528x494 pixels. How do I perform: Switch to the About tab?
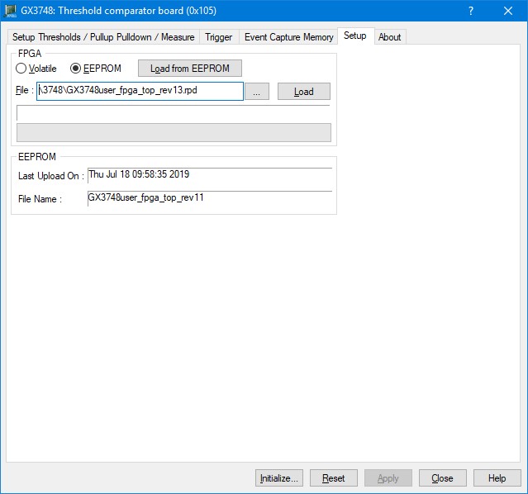[x=390, y=37]
